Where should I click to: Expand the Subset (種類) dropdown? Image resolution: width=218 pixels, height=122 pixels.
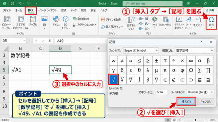pos(212,50)
